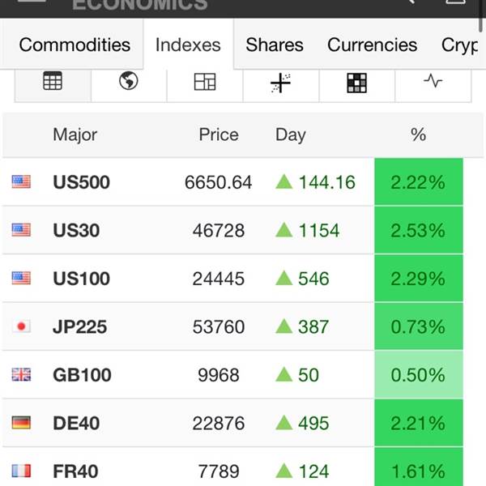Click the US30 2.53% green cell
The height and width of the screenshot is (486, 486).
(x=418, y=231)
